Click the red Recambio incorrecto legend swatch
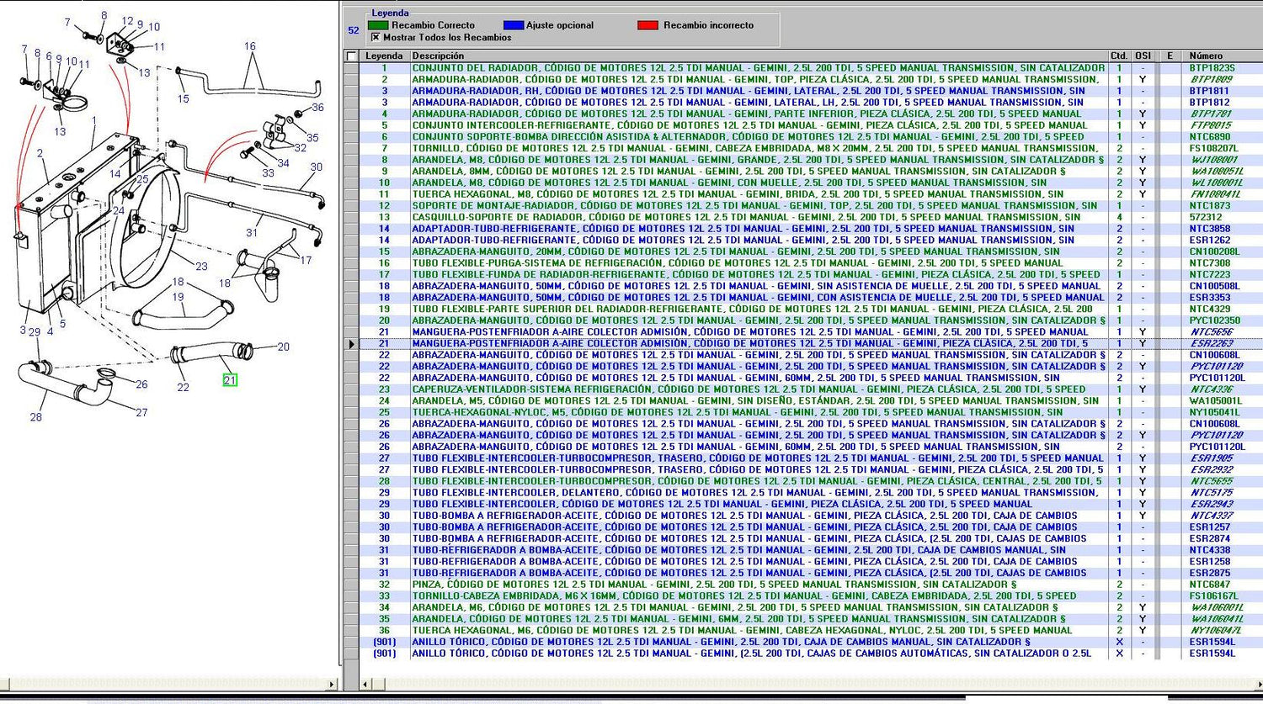Viewport: 1263px width, 704px height. tap(647, 25)
